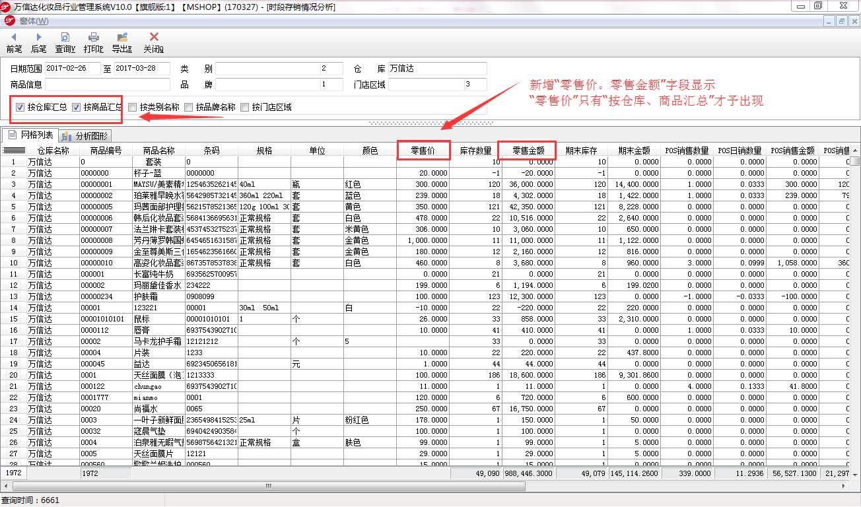Viewport: 861px width, 507px height.
Task: Click the horizontal scrollbar thumb under grid
Action: (x=268, y=485)
